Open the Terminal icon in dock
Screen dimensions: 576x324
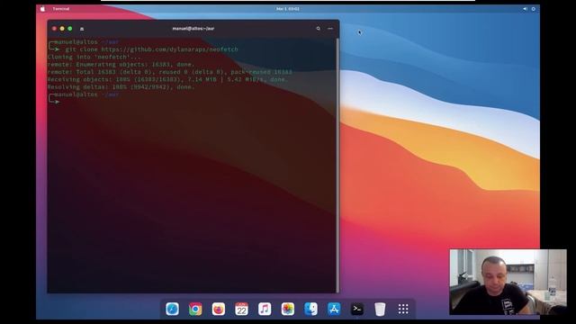(x=356, y=309)
